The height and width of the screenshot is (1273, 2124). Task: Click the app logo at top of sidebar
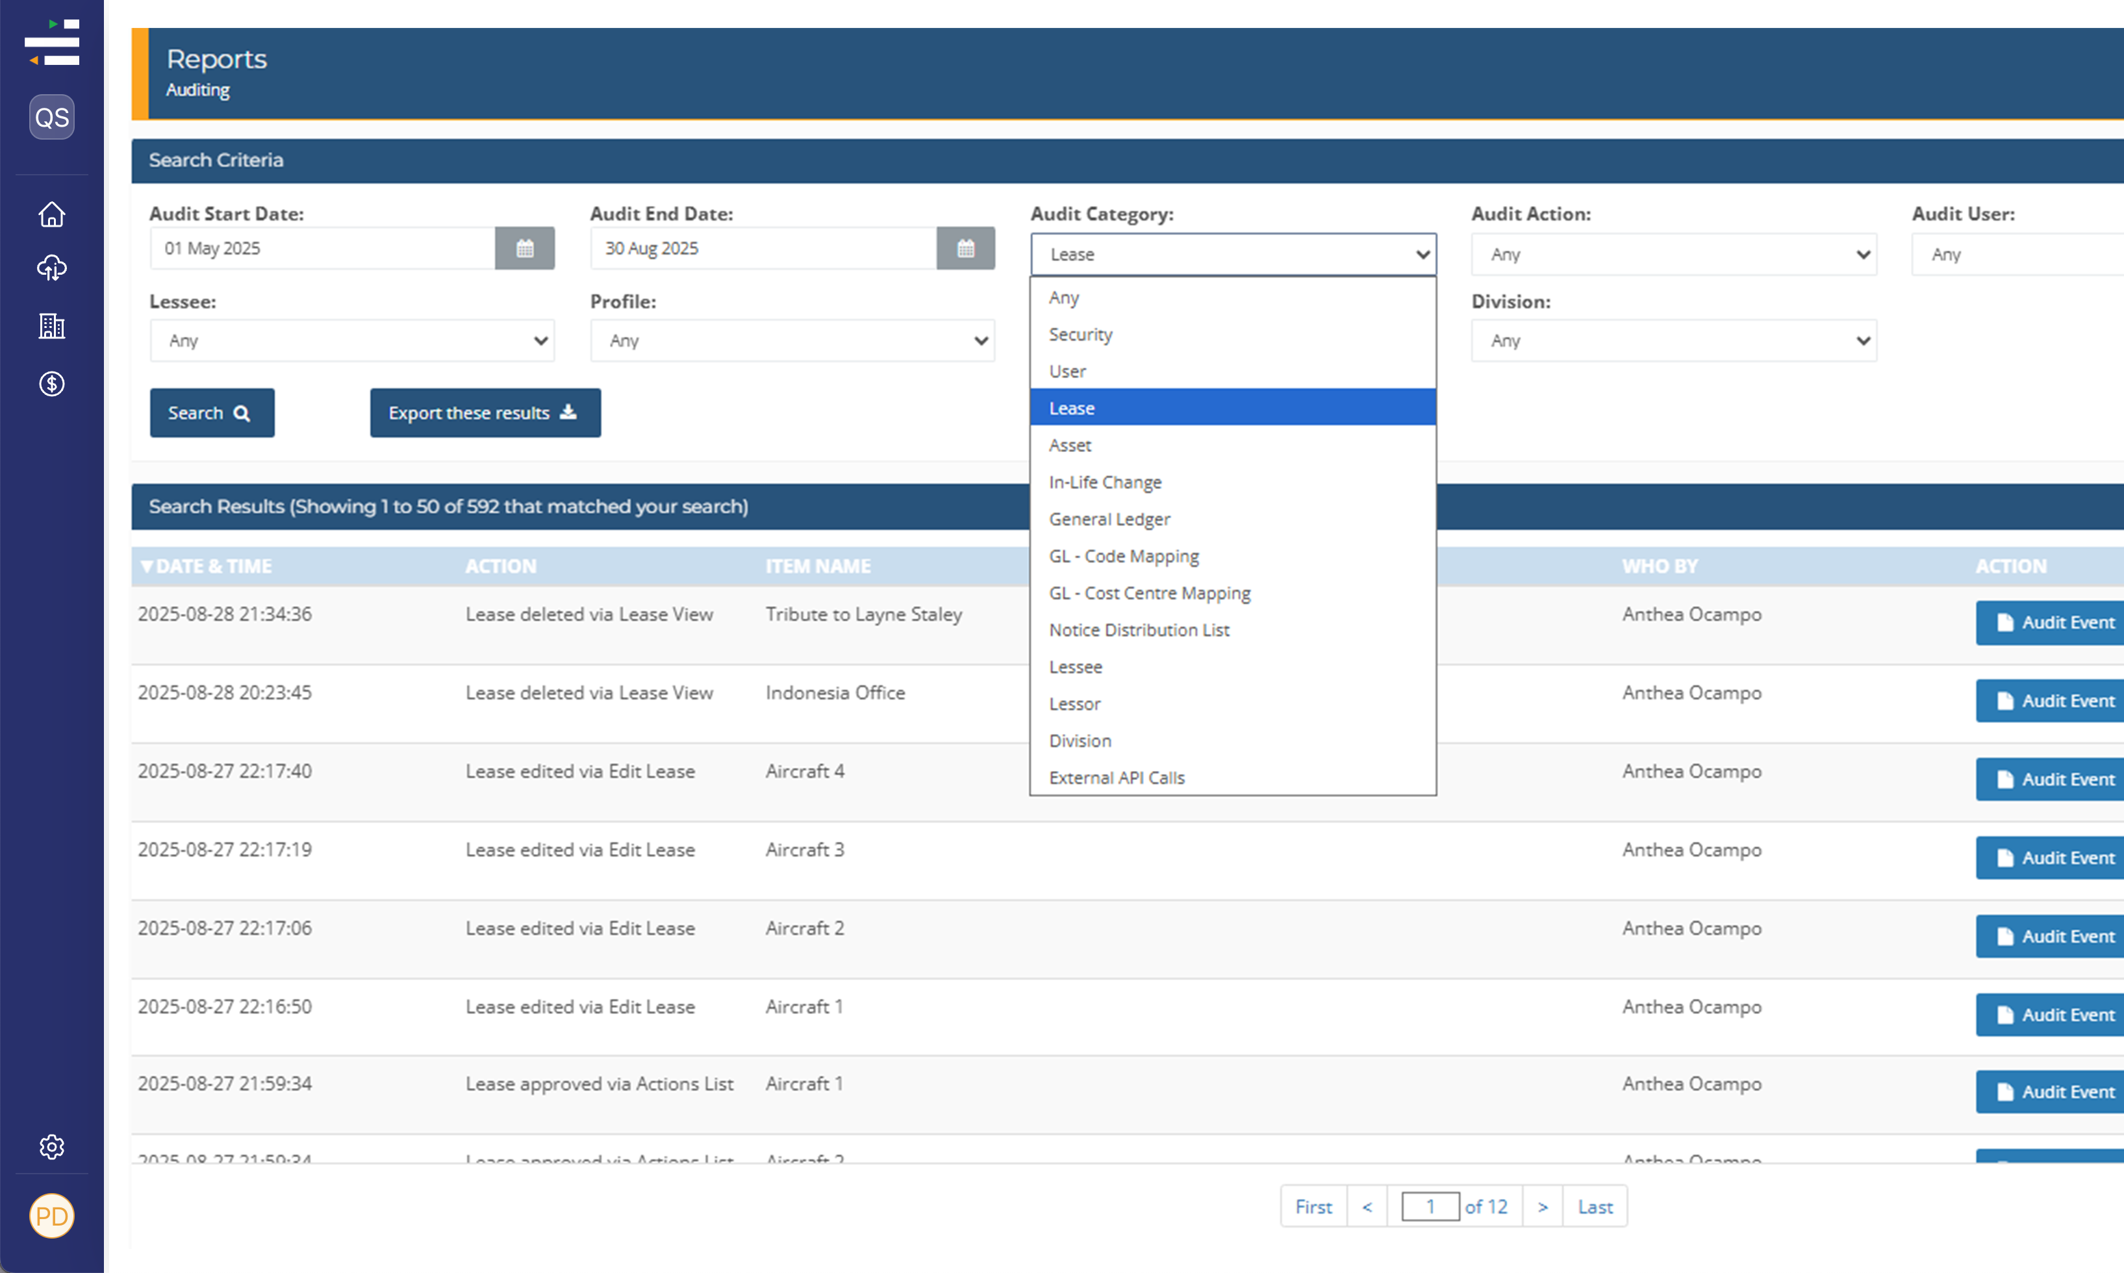[x=51, y=41]
